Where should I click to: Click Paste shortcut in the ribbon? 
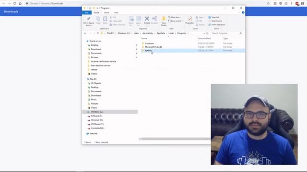(x=118, y=25)
